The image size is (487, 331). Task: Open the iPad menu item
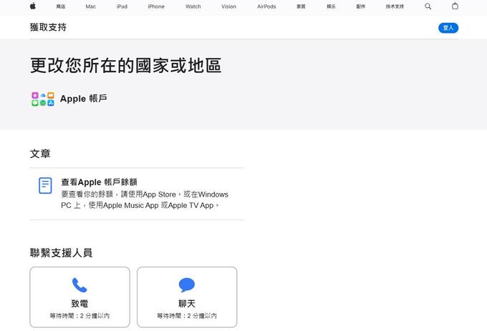(x=122, y=6)
